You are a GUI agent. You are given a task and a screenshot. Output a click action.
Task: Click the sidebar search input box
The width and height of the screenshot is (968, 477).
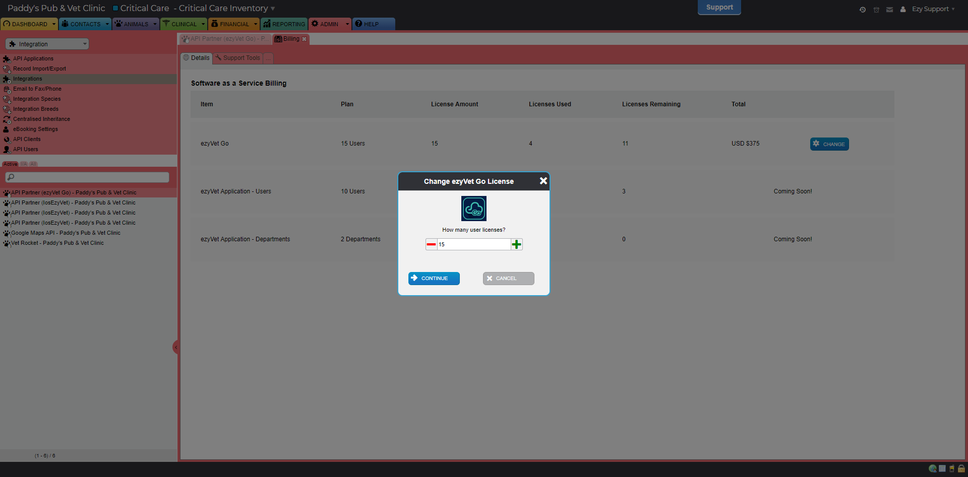pos(87,177)
